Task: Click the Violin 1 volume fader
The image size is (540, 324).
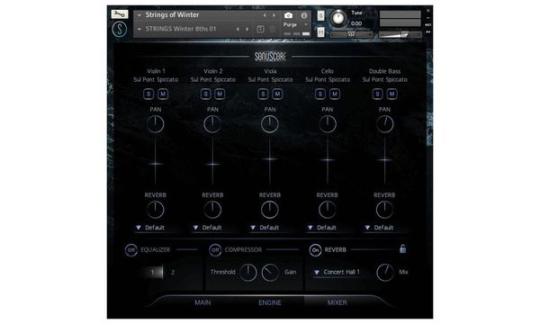Action: coord(156,164)
